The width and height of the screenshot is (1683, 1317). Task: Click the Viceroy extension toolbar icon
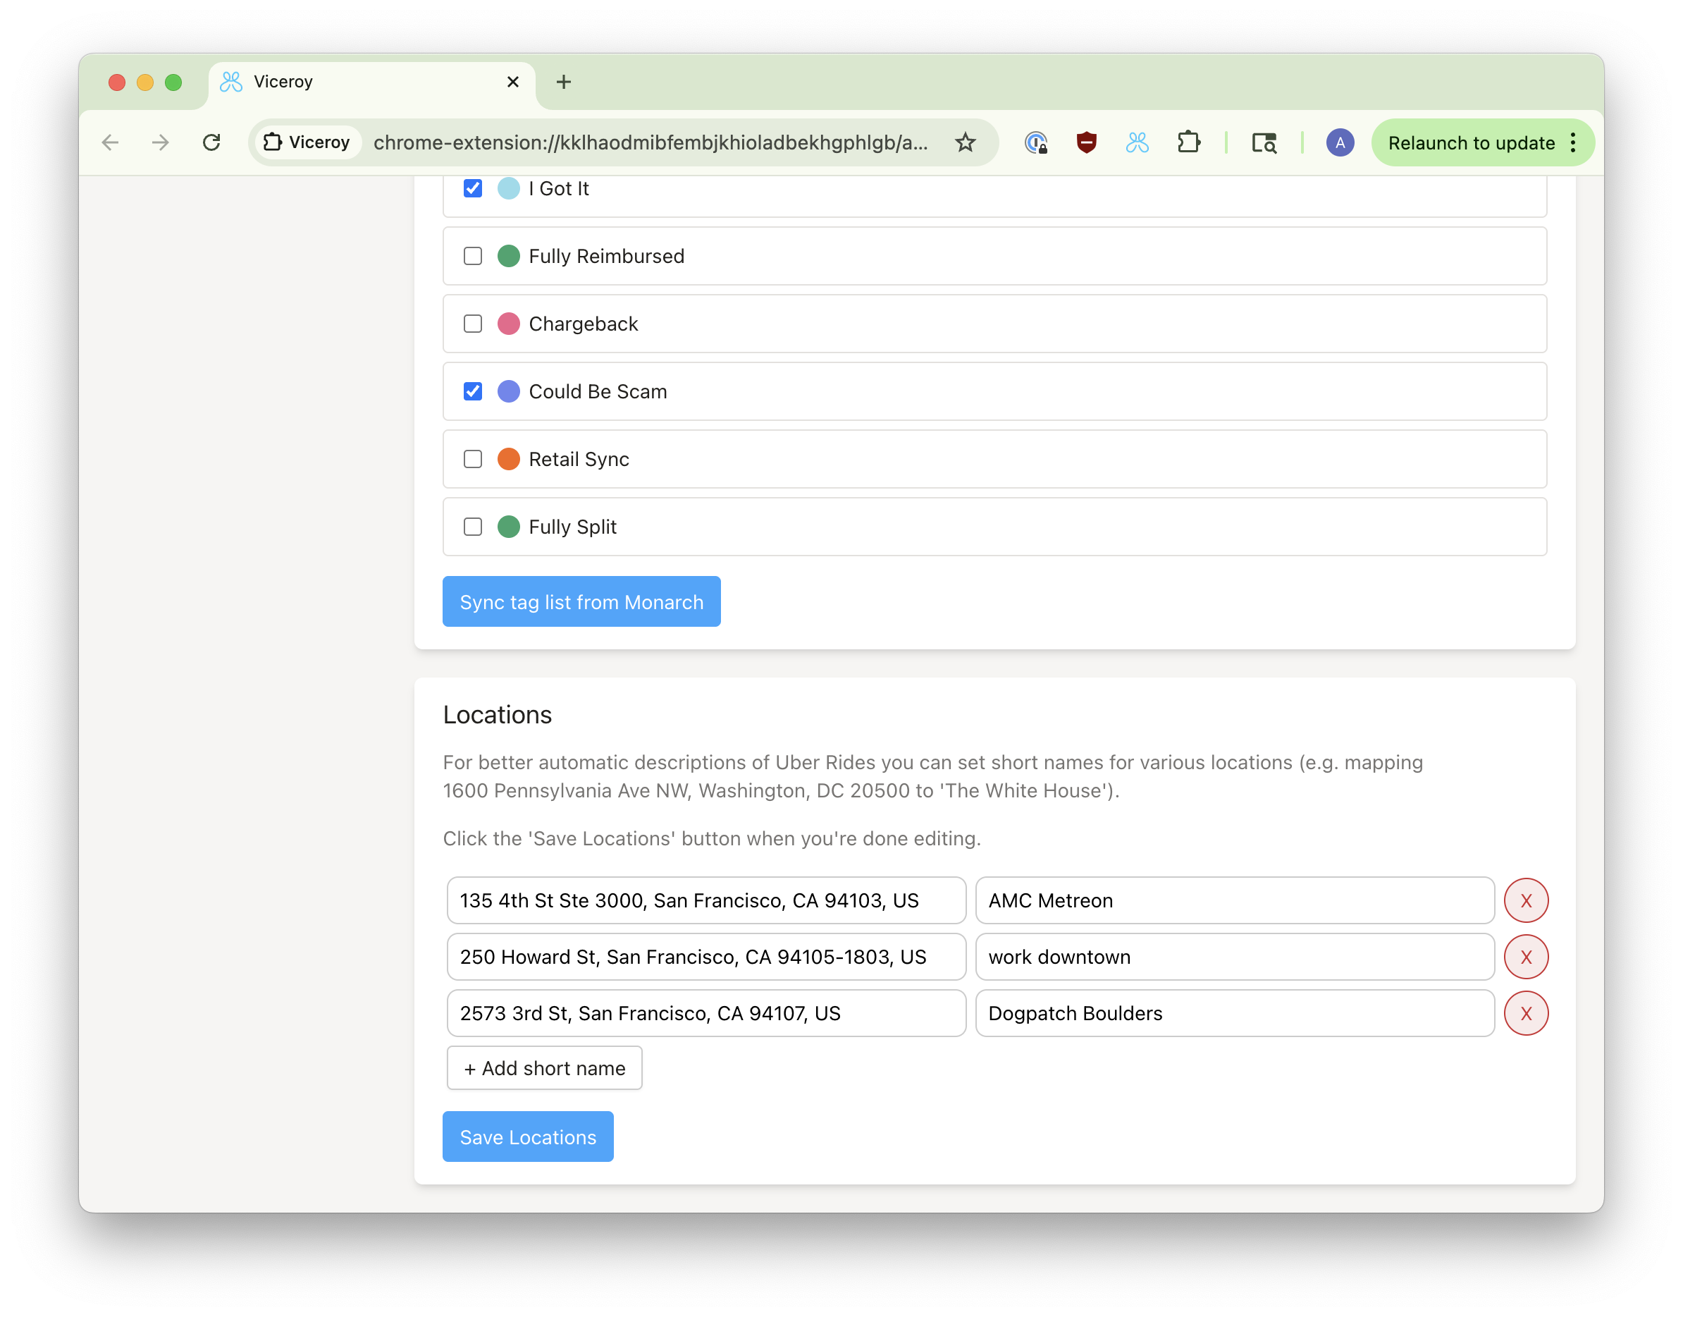[1137, 142]
